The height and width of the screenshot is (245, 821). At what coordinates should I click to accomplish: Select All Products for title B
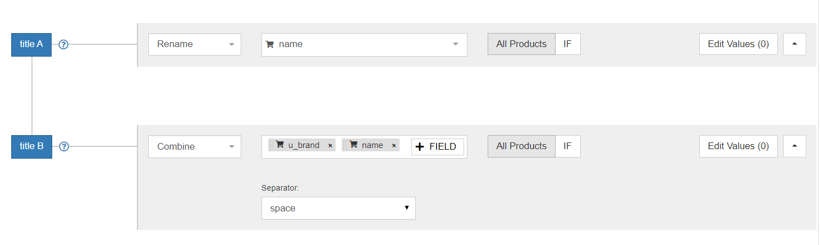coord(521,146)
